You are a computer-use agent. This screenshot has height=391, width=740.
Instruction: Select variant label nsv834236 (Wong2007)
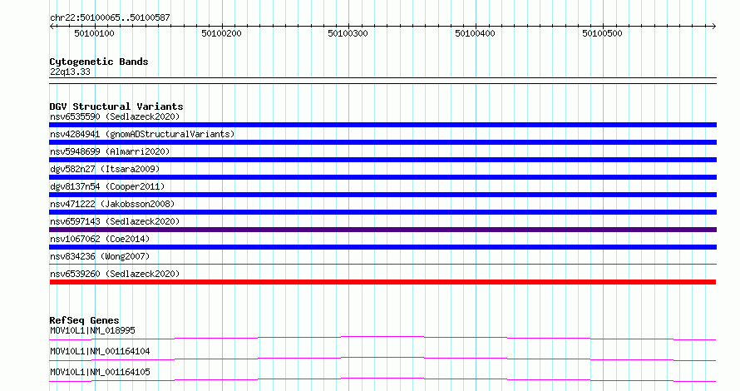coord(100,256)
